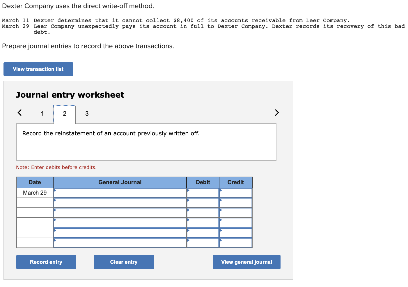This screenshot has width=408, height=287.
Task: Select worksheet tab 2
Action: (x=65, y=114)
